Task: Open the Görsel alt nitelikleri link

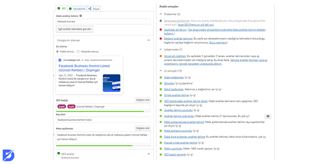Action: coord(175,56)
